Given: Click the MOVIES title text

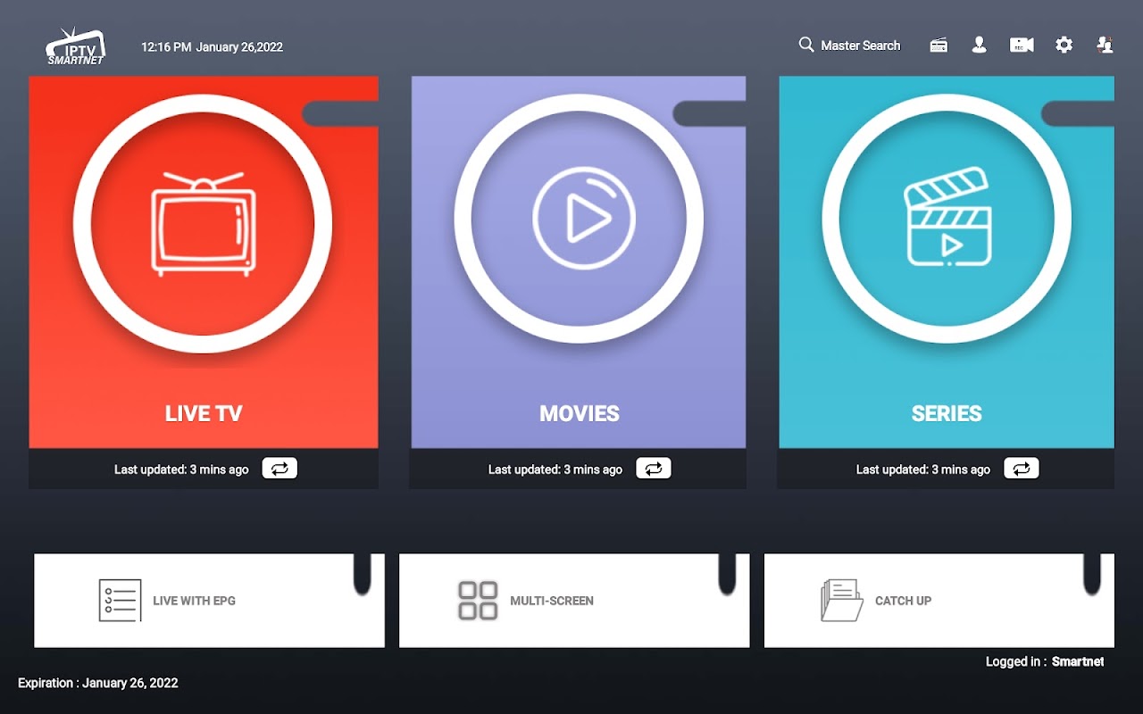Looking at the screenshot, I should [580, 414].
